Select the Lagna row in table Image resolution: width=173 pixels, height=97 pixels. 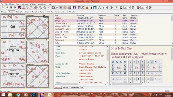pos(96,18)
